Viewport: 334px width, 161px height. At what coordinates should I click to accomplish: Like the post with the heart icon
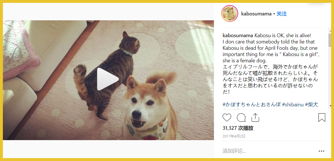tap(227, 118)
